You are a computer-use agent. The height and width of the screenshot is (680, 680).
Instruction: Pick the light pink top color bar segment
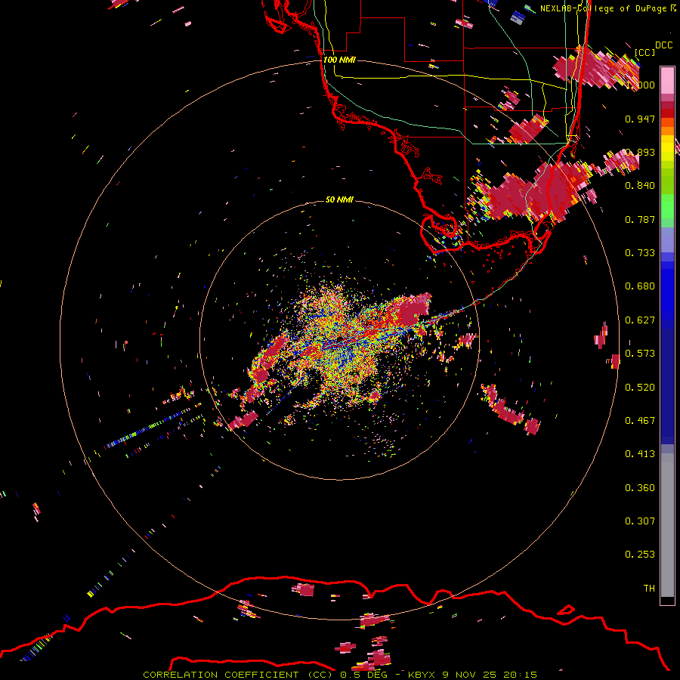667,80
